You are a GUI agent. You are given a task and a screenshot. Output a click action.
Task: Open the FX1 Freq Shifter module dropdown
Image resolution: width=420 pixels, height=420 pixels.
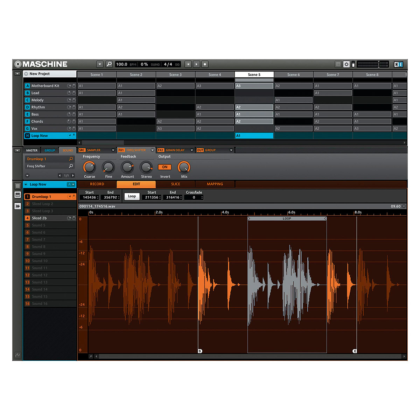click(152, 150)
